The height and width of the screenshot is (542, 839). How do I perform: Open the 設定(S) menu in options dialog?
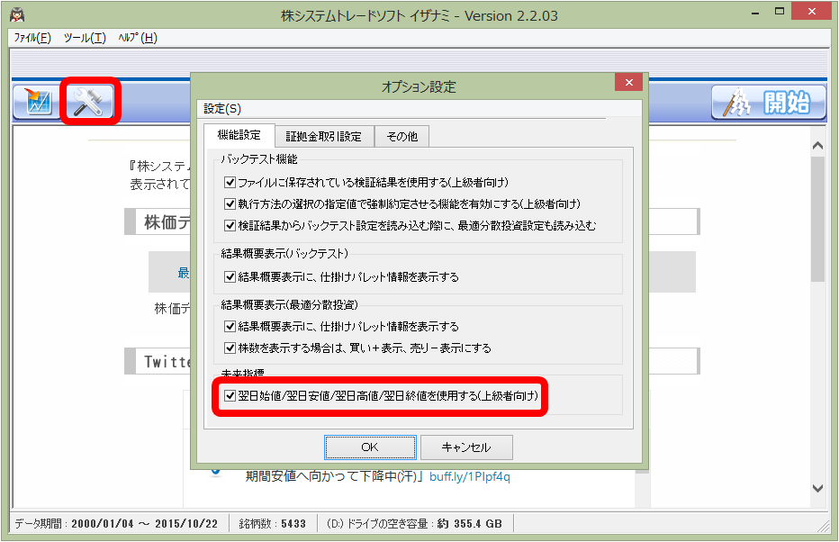coord(222,109)
